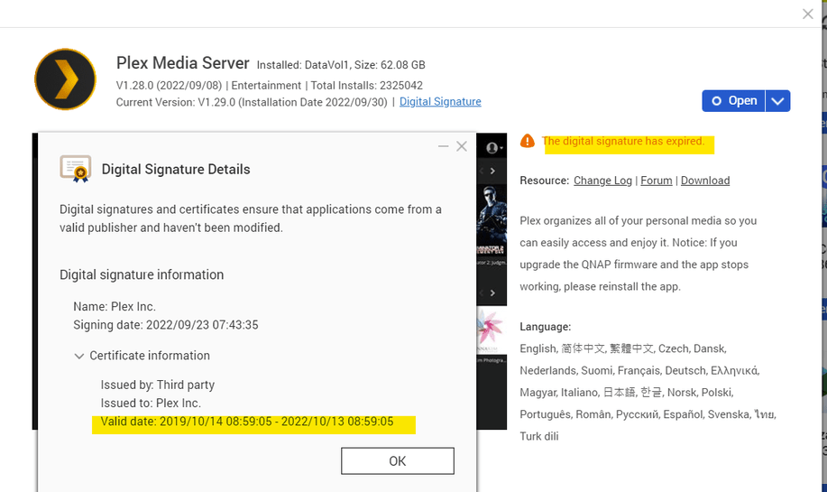Click the 'Entertainment' category text
The image size is (827, 492).
pyautogui.click(x=266, y=86)
